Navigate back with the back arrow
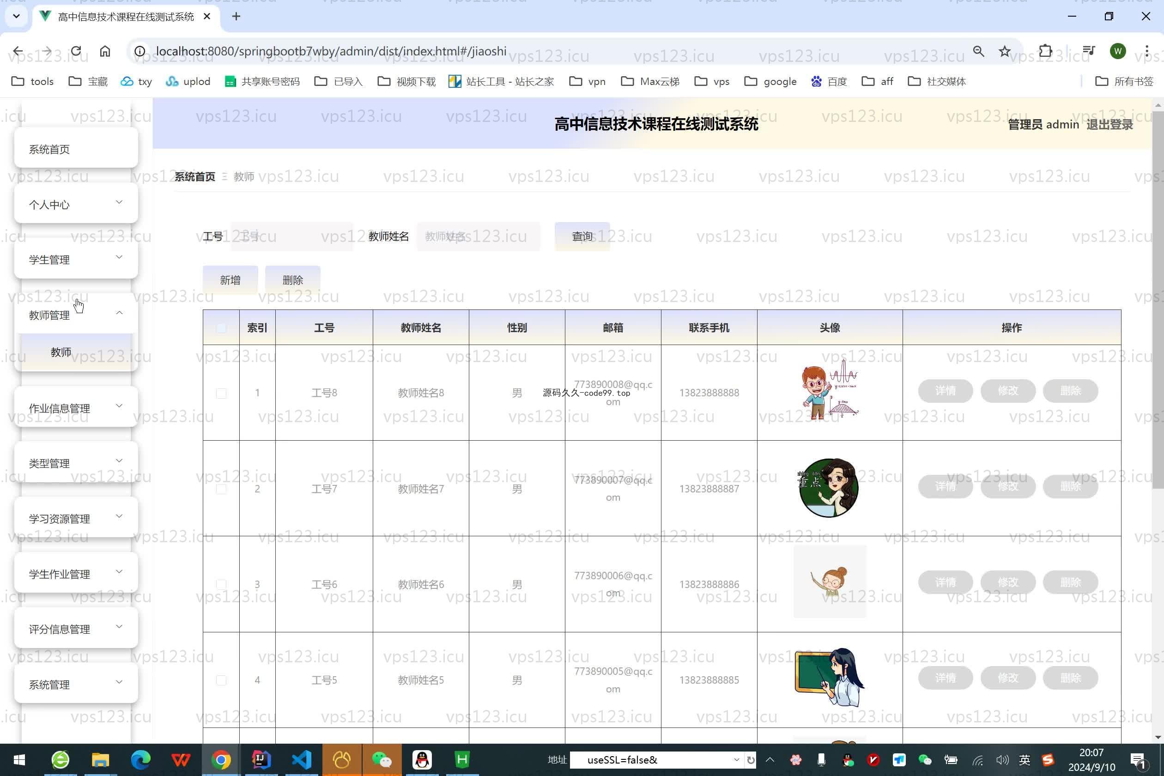Screen dimensions: 1164x776 tap(18, 51)
